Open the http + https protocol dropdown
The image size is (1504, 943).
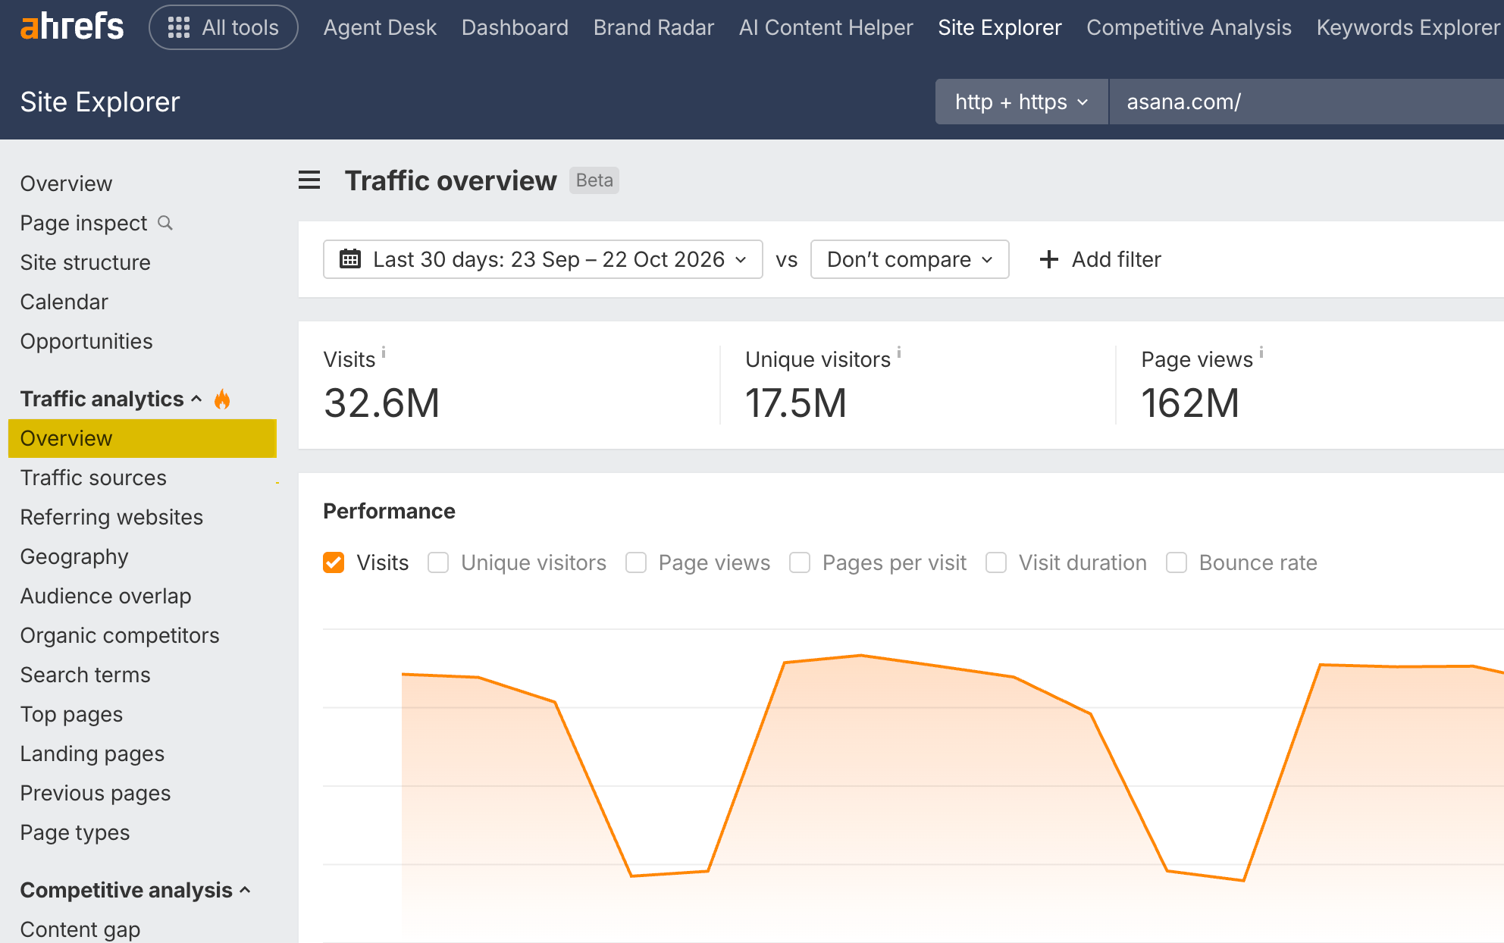[x=1021, y=102]
